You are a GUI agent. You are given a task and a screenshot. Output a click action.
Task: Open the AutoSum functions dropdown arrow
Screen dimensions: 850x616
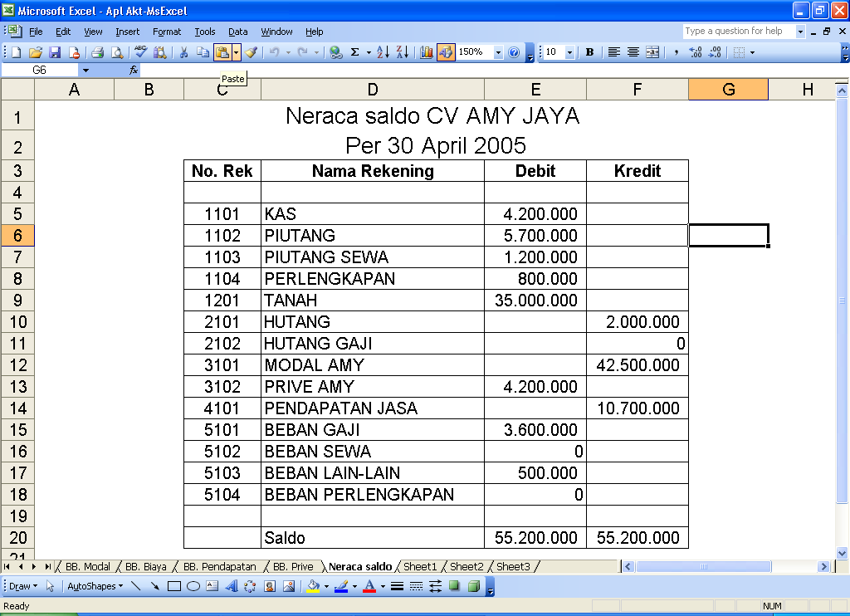(x=369, y=52)
